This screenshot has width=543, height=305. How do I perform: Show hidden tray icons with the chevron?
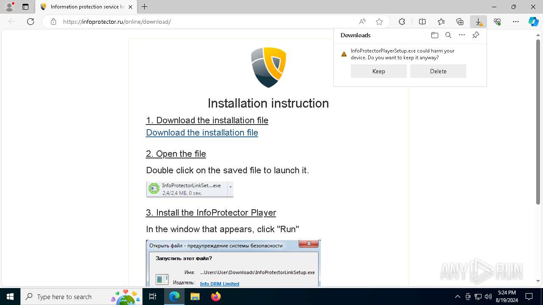click(x=457, y=297)
